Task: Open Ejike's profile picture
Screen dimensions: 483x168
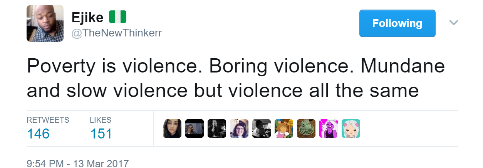Action: click(x=45, y=23)
